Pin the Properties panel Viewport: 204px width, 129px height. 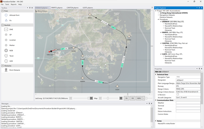(x=199, y=69)
